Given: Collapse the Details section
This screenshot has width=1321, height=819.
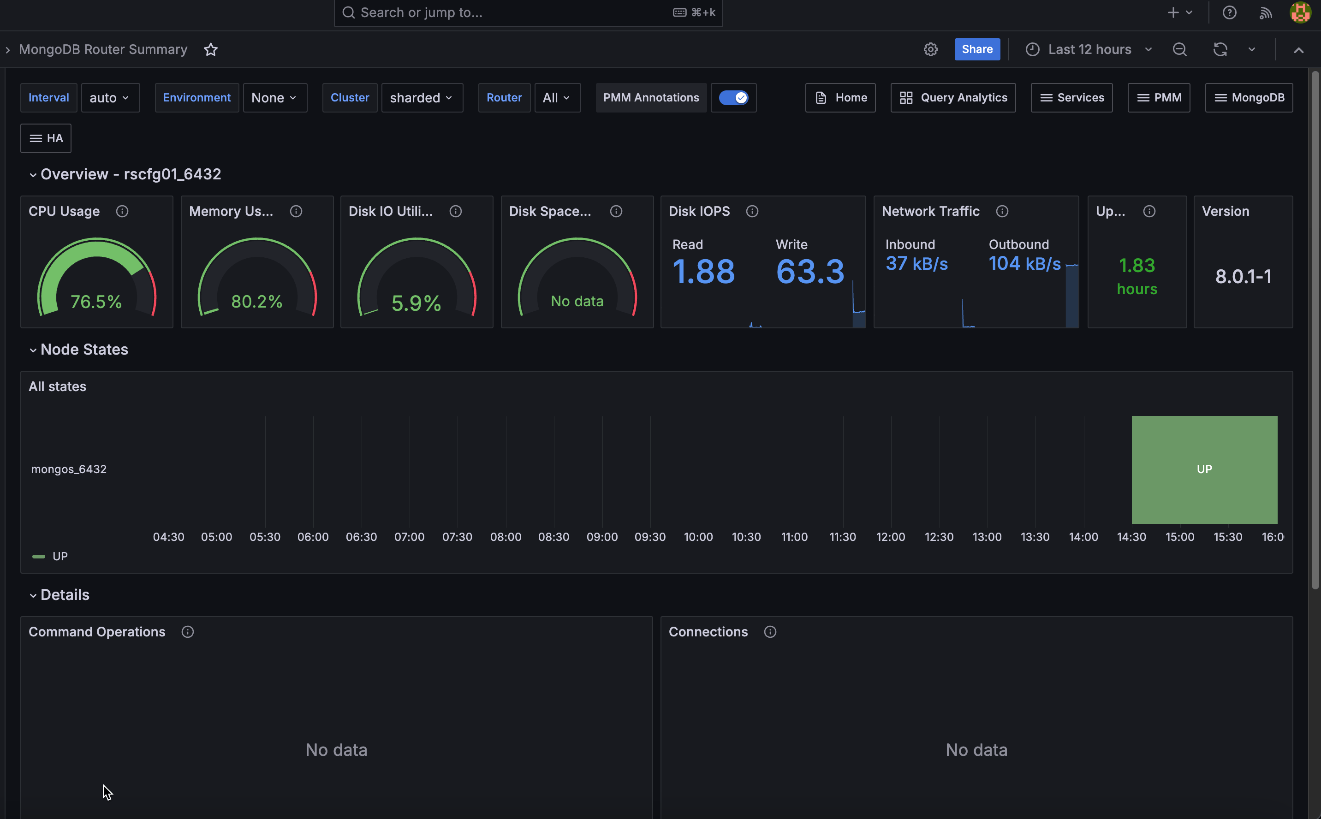Looking at the screenshot, I should click(x=59, y=594).
